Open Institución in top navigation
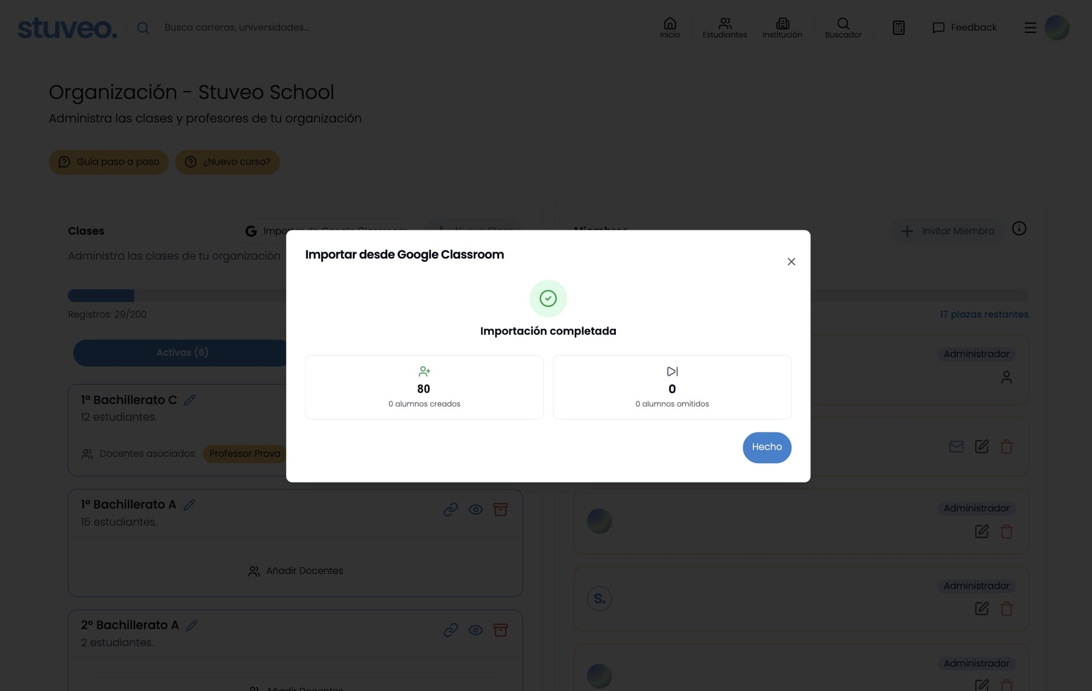 (782, 28)
